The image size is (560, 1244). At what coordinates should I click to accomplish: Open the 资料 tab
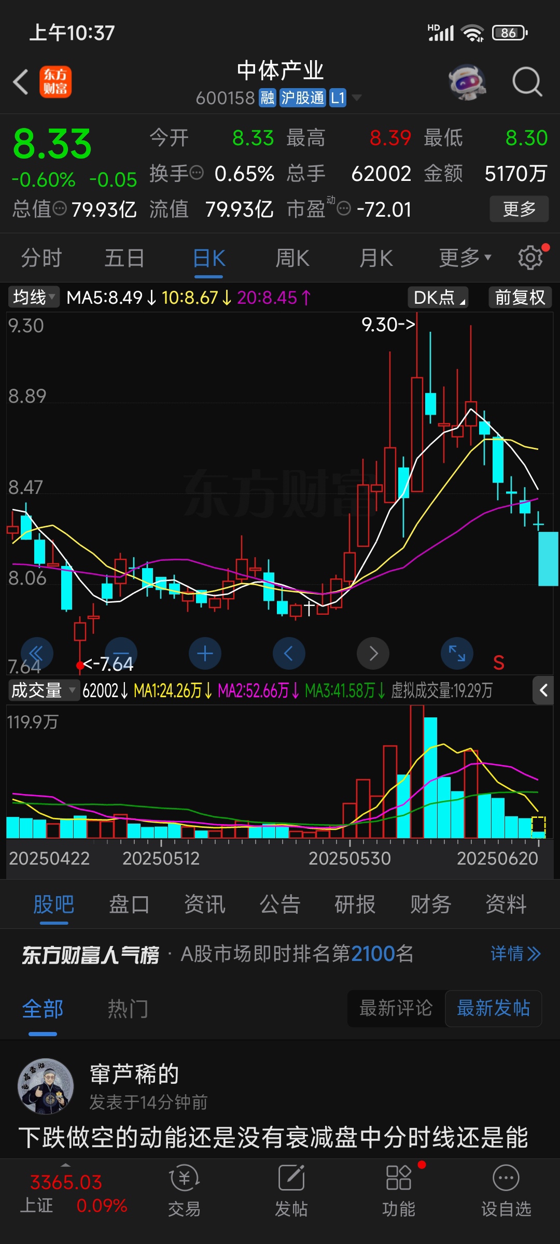(x=506, y=904)
